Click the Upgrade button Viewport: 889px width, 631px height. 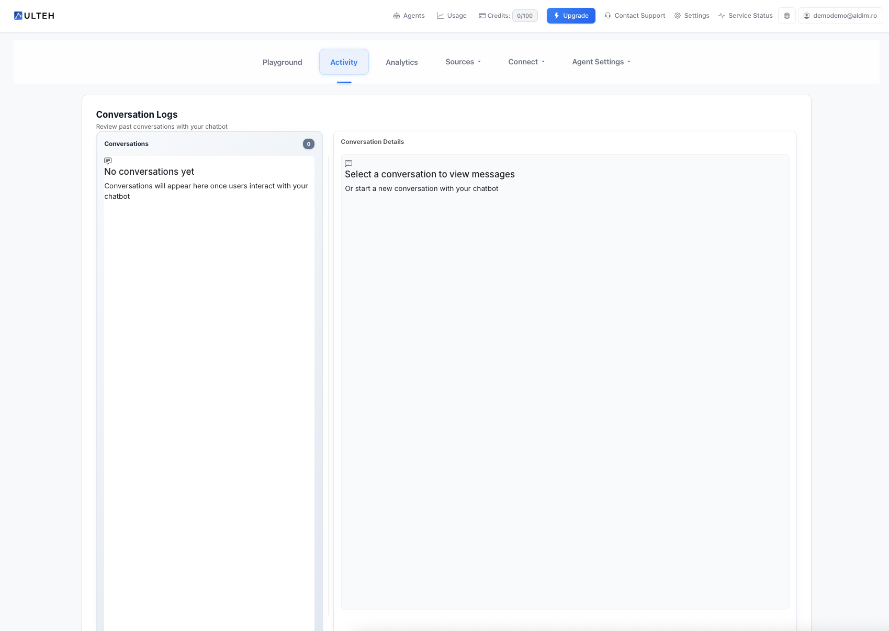pos(571,16)
